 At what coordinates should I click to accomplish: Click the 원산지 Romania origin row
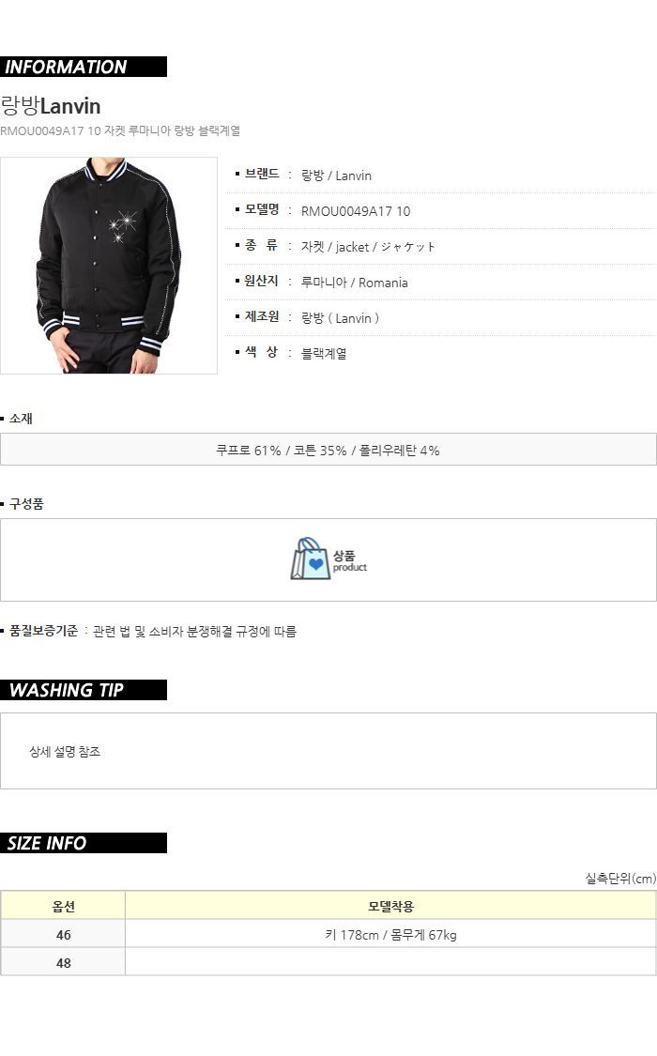coord(440,283)
